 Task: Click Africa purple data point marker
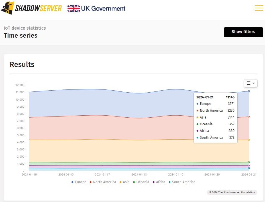249,166
